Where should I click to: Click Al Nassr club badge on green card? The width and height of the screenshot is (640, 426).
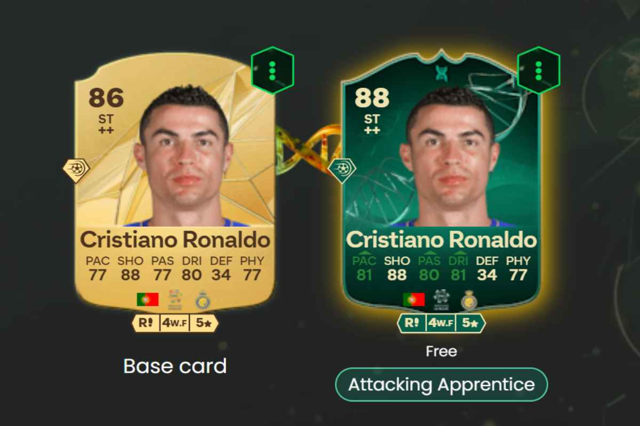point(469,300)
